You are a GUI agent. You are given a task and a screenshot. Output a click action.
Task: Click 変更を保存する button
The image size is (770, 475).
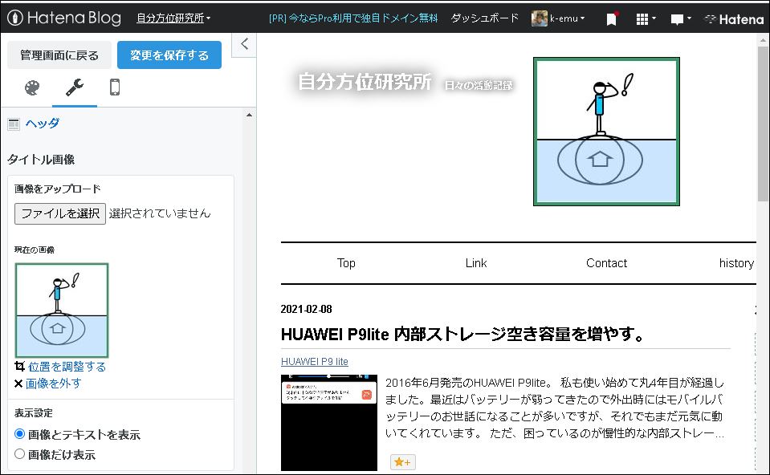[169, 55]
